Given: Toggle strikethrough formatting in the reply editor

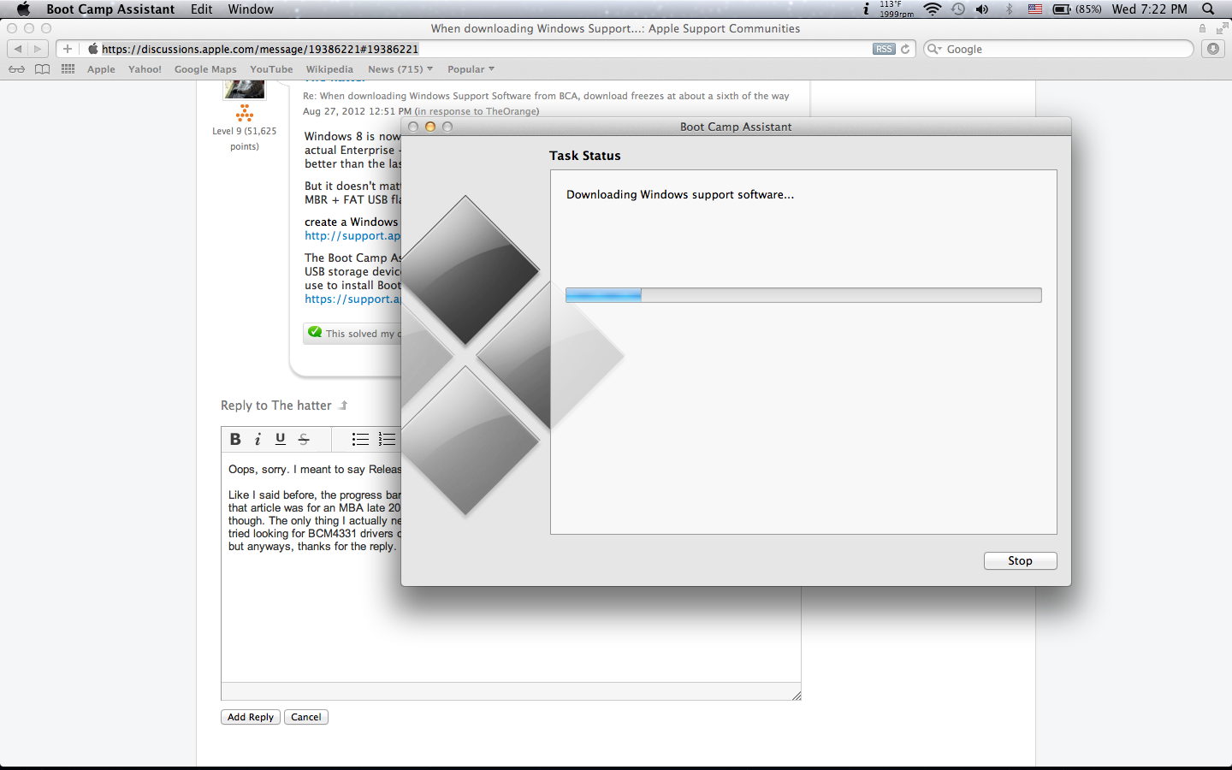Looking at the screenshot, I should pos(303,439).
